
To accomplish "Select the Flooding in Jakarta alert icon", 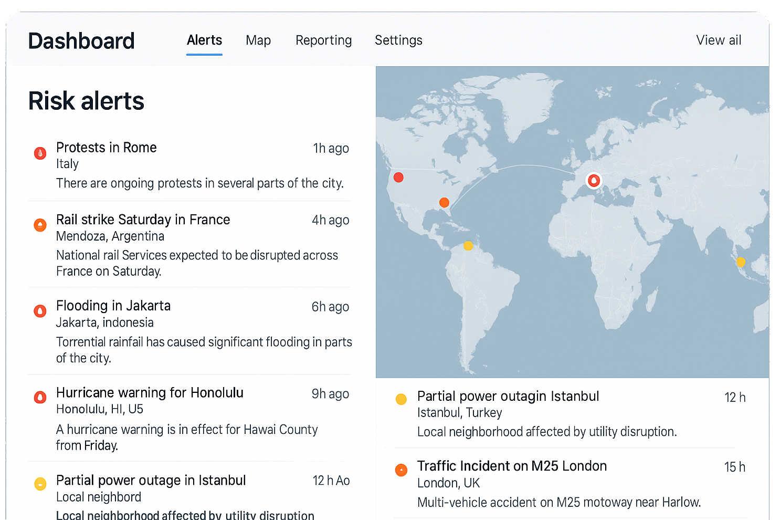I will pyautogui.click(x=40, y=311).
